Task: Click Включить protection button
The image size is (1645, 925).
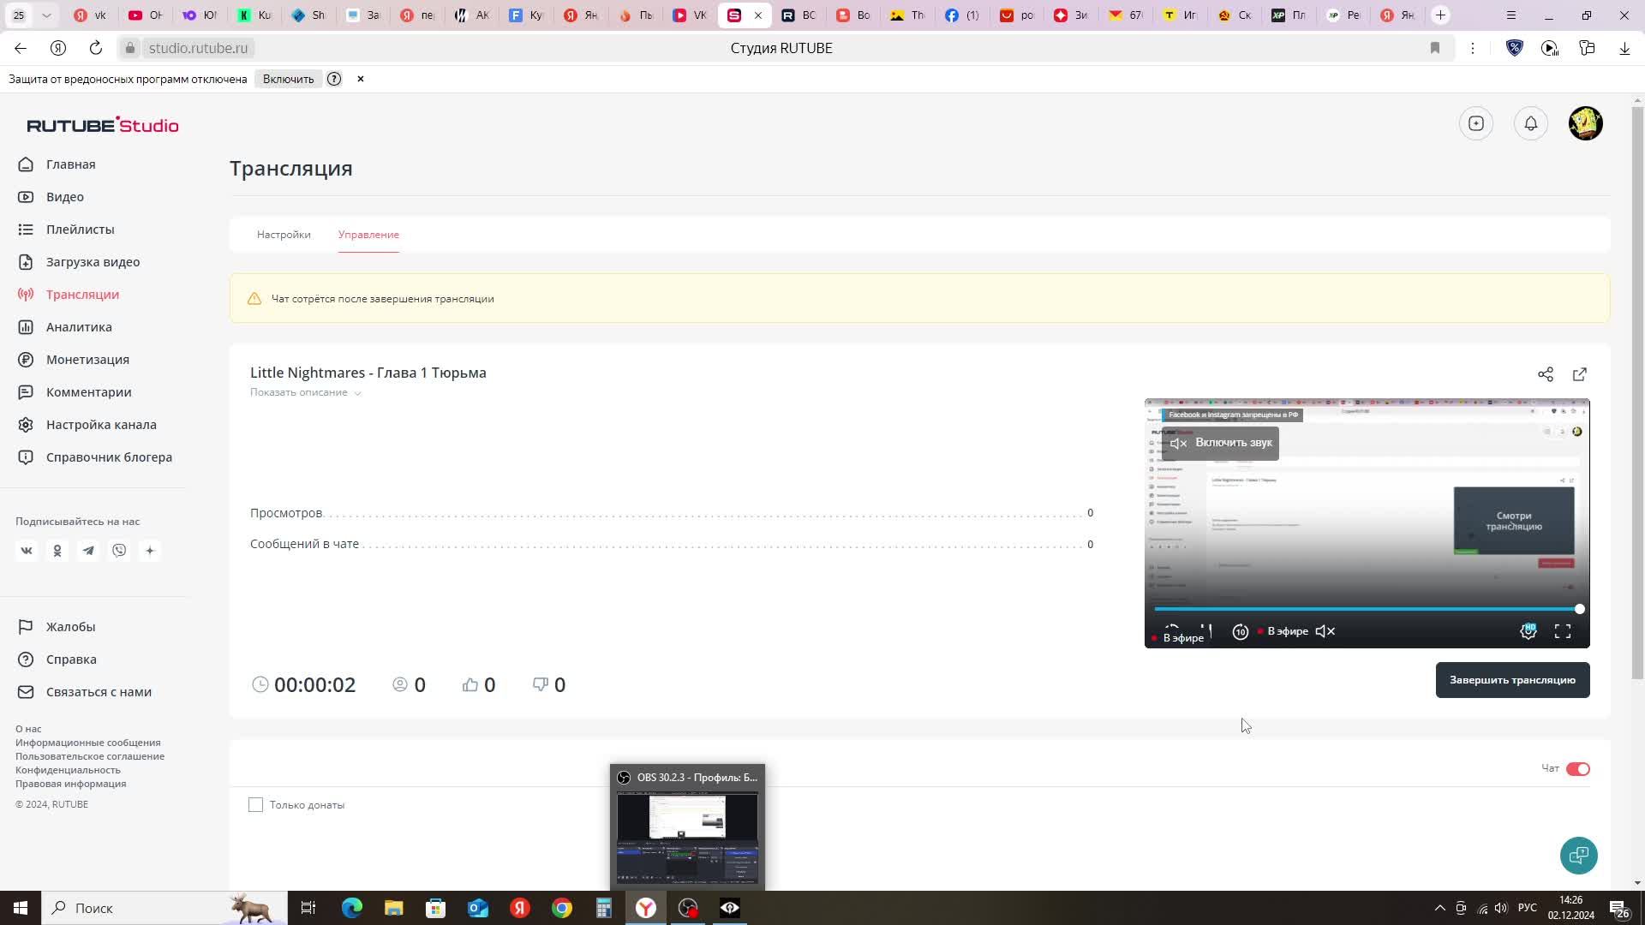Action: click(x=289, y=79)
